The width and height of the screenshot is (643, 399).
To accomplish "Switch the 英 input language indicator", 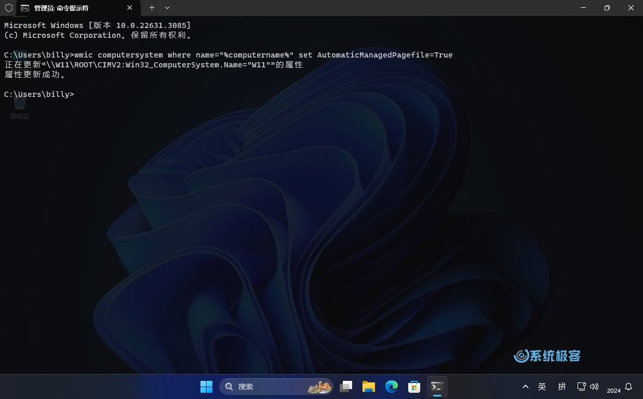I will pyautogui.click(x=542, y=387).
